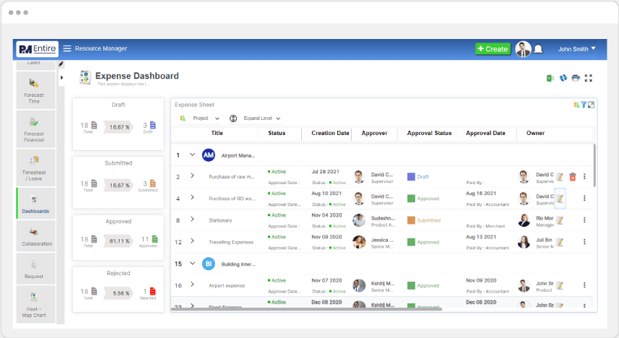Image resolution: width=619 pixels, height=338 pixels.
Task: Maximize the Expense Sheet panel
Action: pyautogui.click(x=591, y=105)
